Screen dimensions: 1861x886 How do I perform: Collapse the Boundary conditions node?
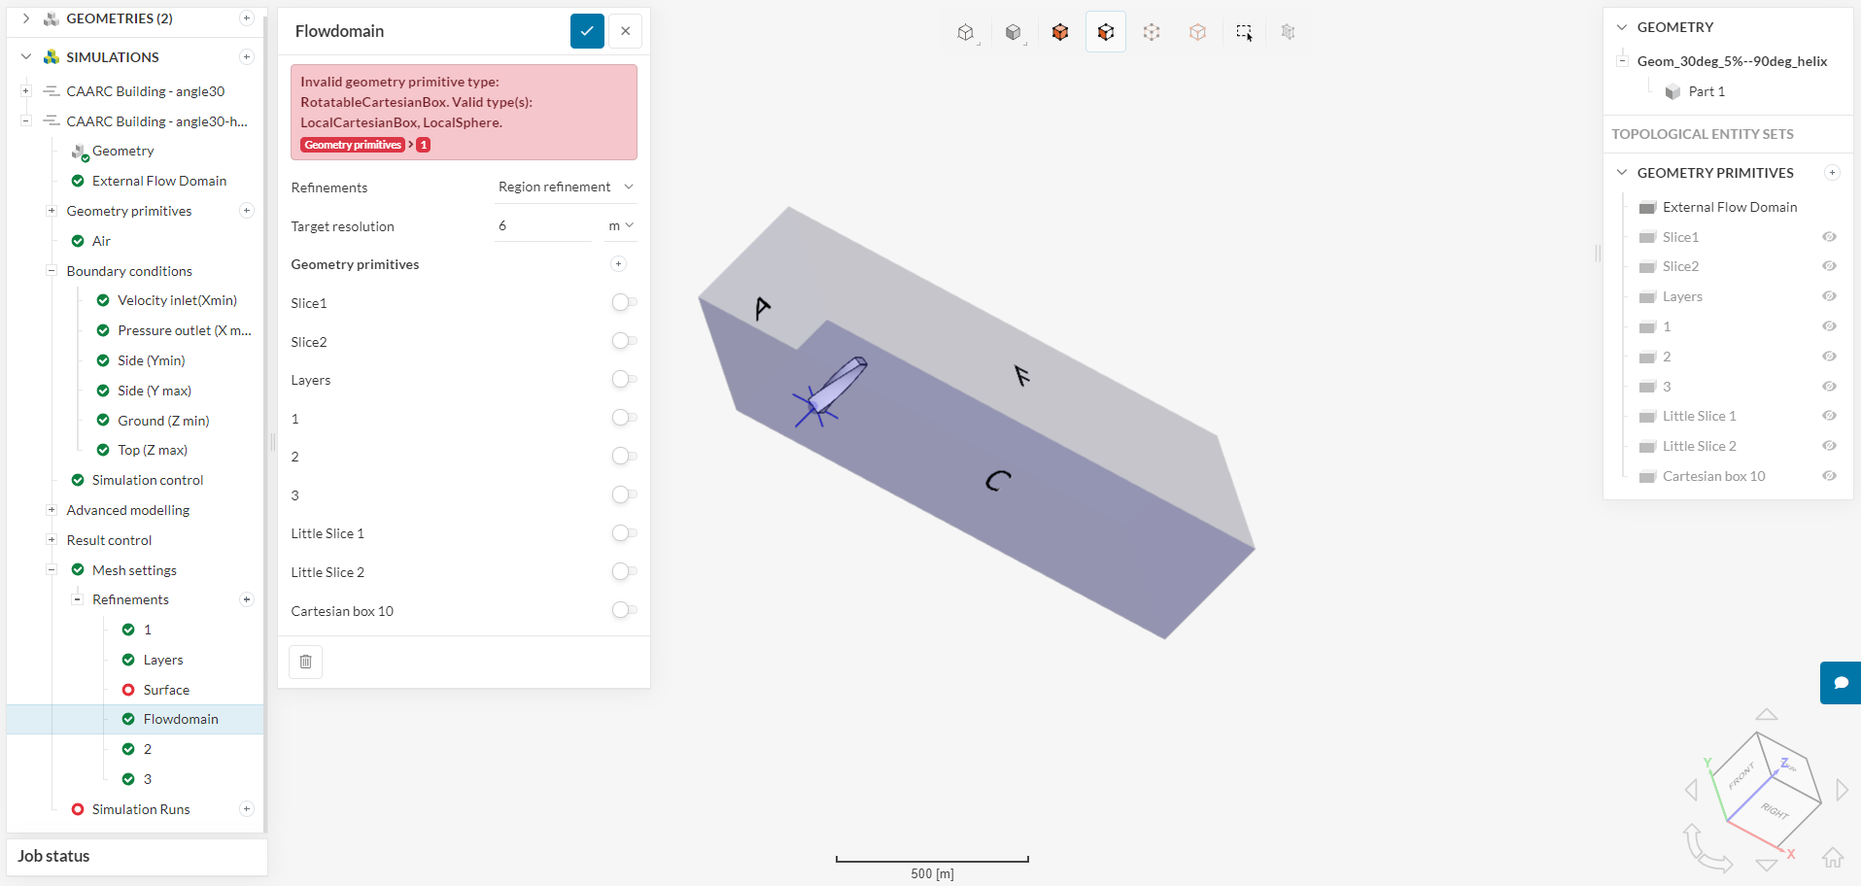[x=52, y=271]
